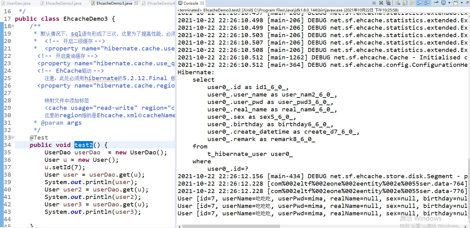Collapse the test2 method at line 33
470x228 pixels.
[x=13, y=137]
